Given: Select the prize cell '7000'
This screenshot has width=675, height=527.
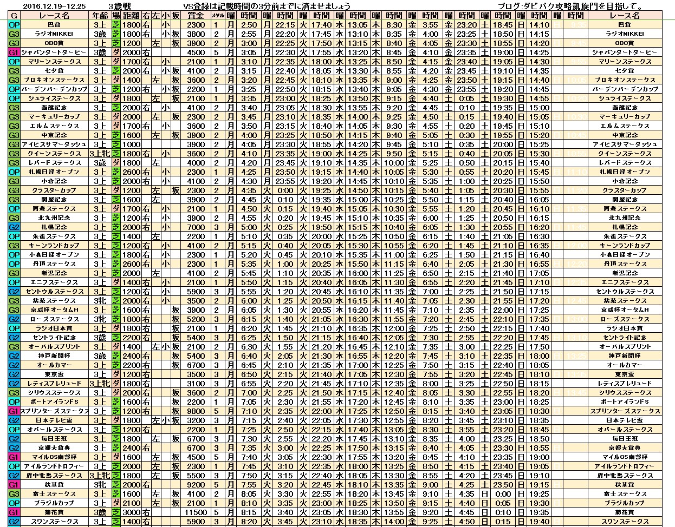Looking at the screenshot, I should (196, 227).
